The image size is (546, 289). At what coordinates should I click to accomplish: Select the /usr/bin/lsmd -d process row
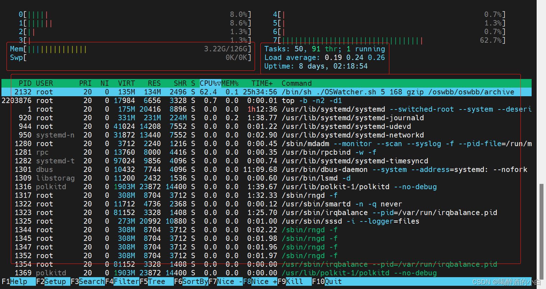pos(267,178)
